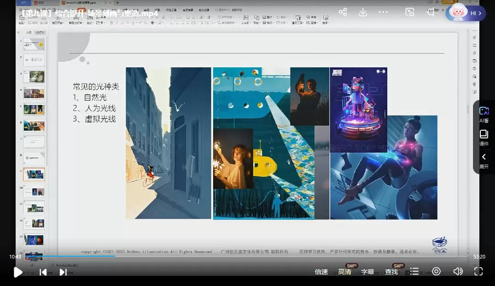The height and width of the screenshot is (286, 495).
Task: Click the picture-in-picture icon at top
Action: click(410, 12)
